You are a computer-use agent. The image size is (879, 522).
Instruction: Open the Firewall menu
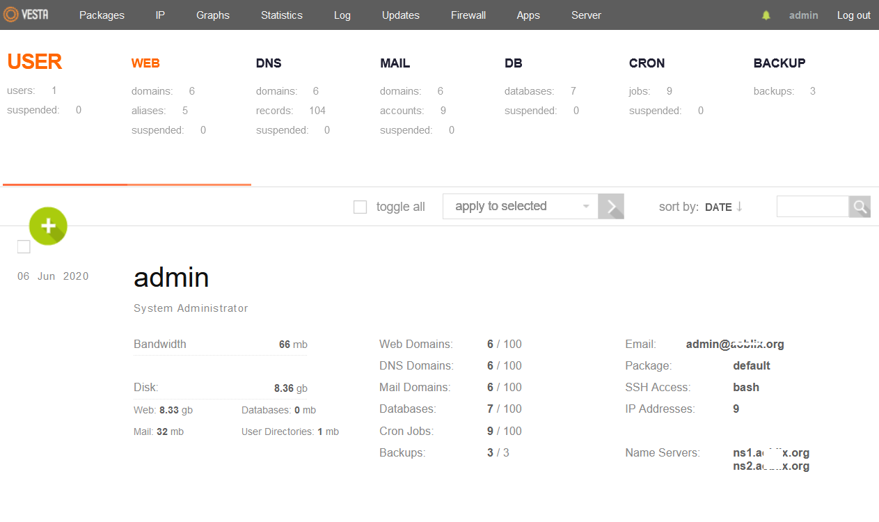coord(468,15)
